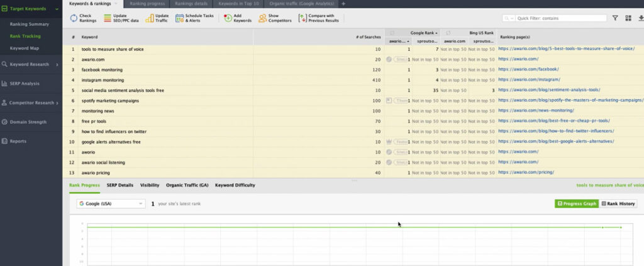This screenshot has height=266, width=644.
Task: Open Keywords in Top 10 tab
Action: pyautogui.click(x=238, y=4)
